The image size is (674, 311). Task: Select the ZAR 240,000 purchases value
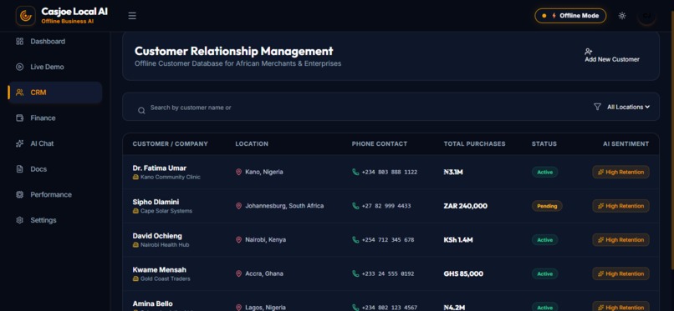click(x=466, y=206)
